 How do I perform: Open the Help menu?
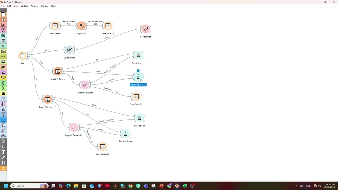click(53, 6)
